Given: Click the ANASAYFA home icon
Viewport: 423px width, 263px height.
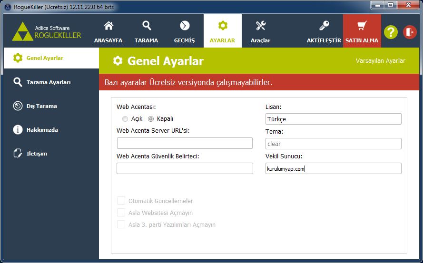Looking at the screenshot, I should click(108, 26).
